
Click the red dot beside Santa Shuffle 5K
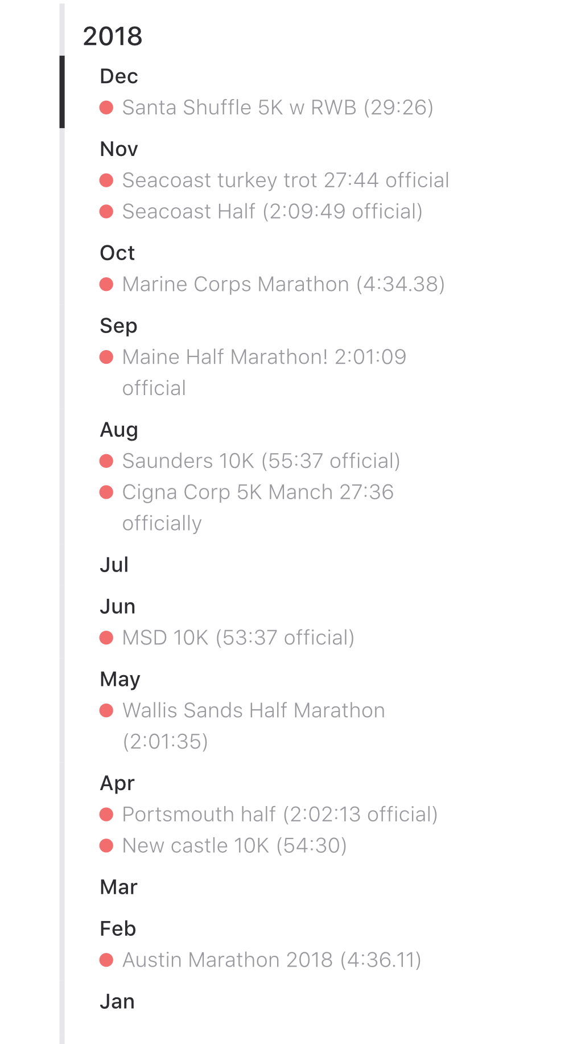click(106, 108)
